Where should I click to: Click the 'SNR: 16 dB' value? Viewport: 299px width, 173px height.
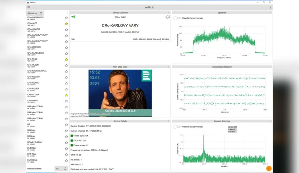point(76,155)
